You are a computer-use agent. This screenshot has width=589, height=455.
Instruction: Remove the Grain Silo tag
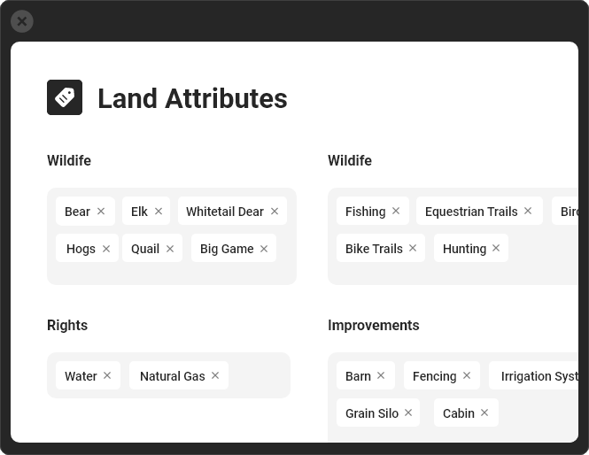click(x=408, y=413)
